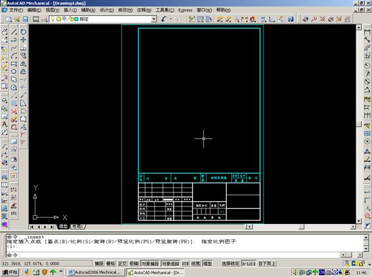
Task: Click the 开始 Start button
Action: (9, 272)
